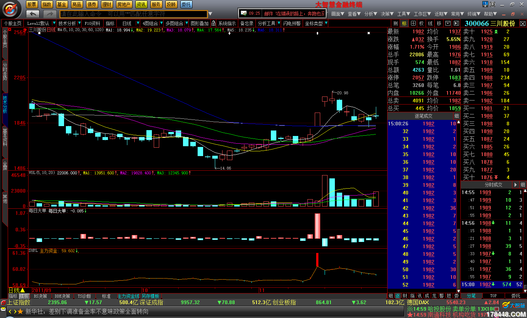Click the triangle arrow beside 分时成交
The height and width of the screenshot is (318, 527).
(x=516, y=185)
